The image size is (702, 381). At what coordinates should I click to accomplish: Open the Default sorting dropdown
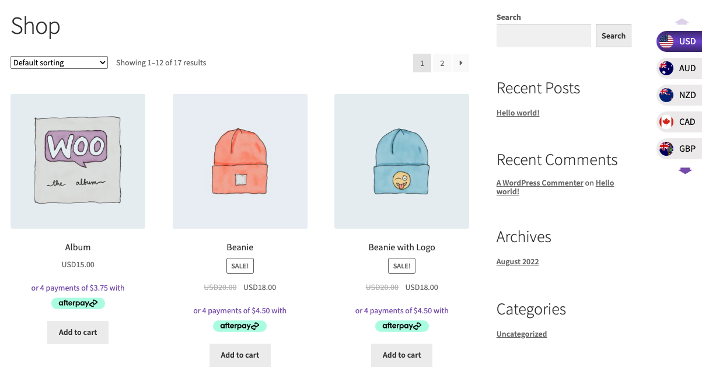pos(59,62)
